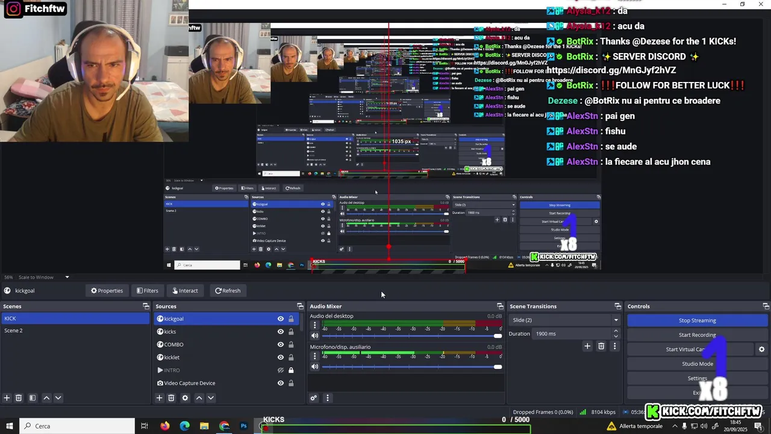This screenshot has width=771, height=434.
Task: Move the selected scene down
Action: point(58,398)
